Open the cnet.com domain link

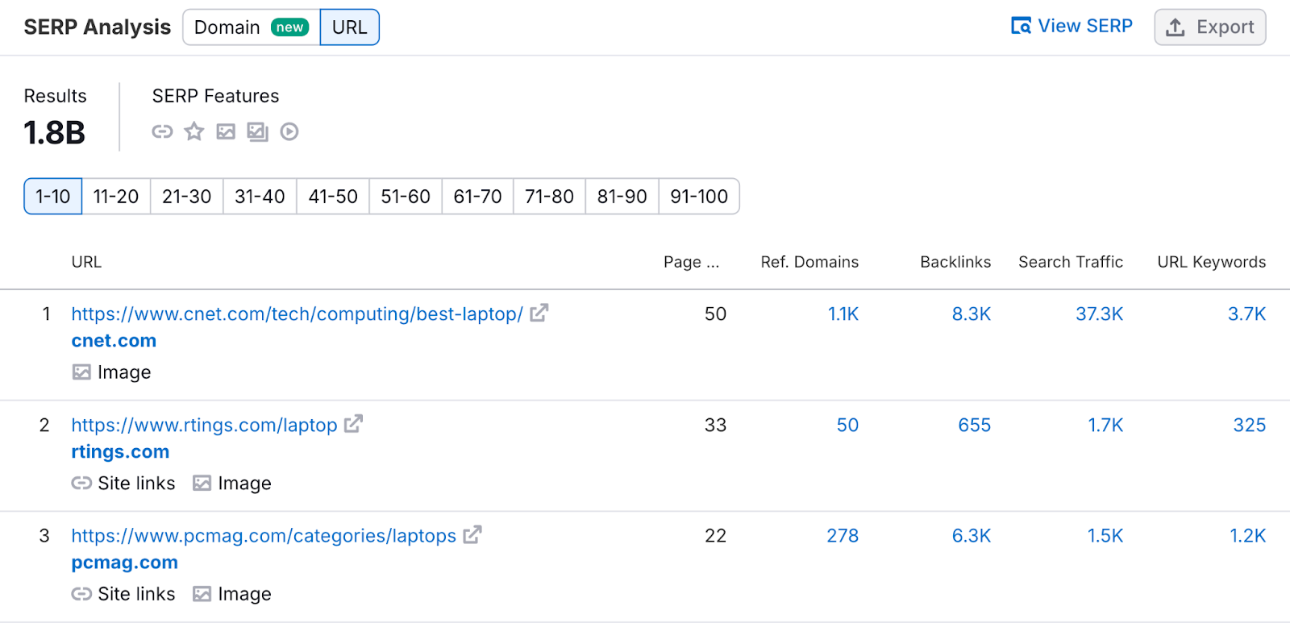pyautogui.click(x=114, y=341)
